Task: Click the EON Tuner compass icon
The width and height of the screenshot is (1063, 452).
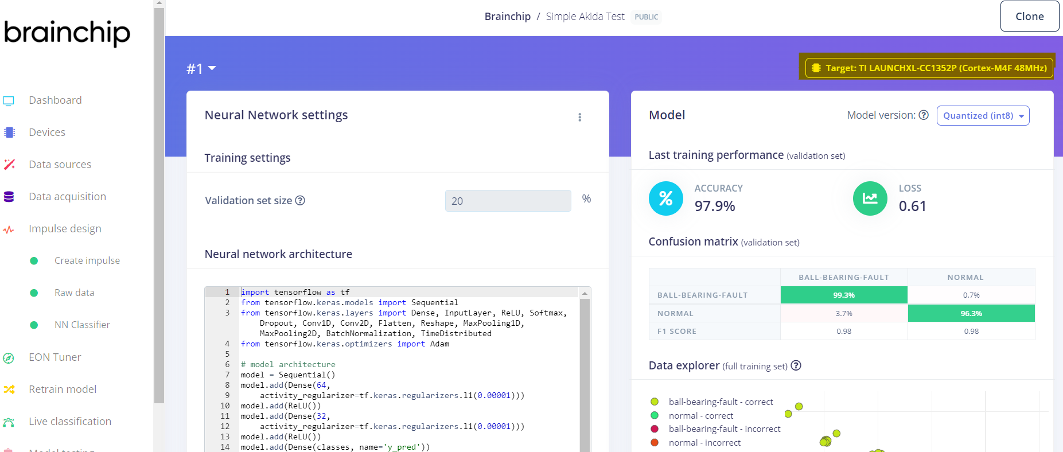Action: [x=9, y=358]
